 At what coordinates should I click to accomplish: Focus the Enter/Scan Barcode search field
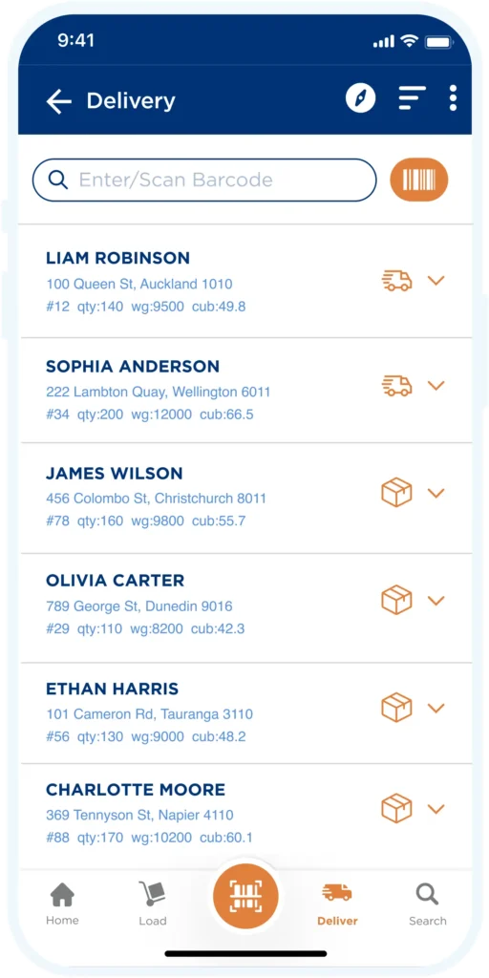pos(204,181)
